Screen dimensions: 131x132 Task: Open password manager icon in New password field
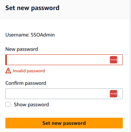click(114, 60)
